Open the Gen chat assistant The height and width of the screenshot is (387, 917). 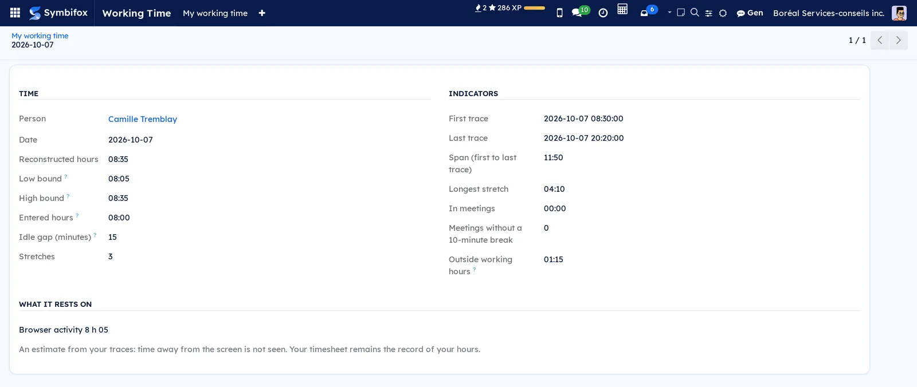[x=750, y=13]
